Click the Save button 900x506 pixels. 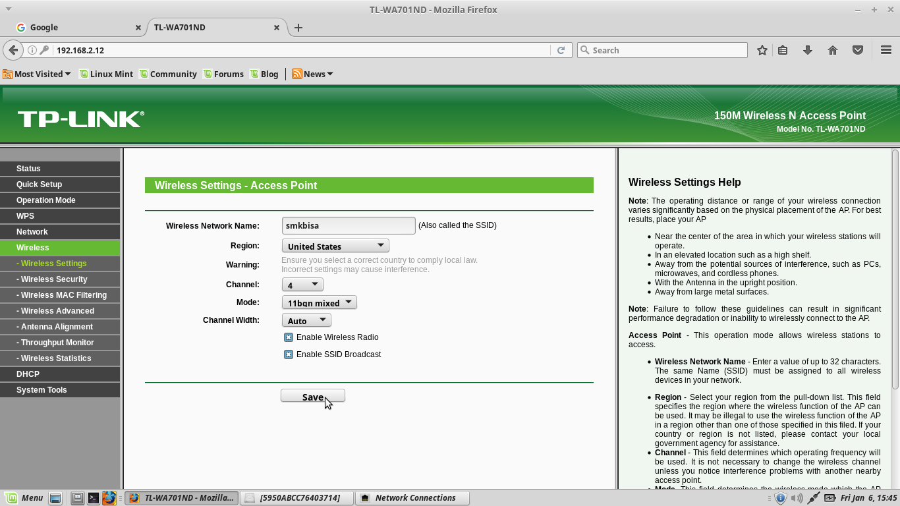[312, 396]
